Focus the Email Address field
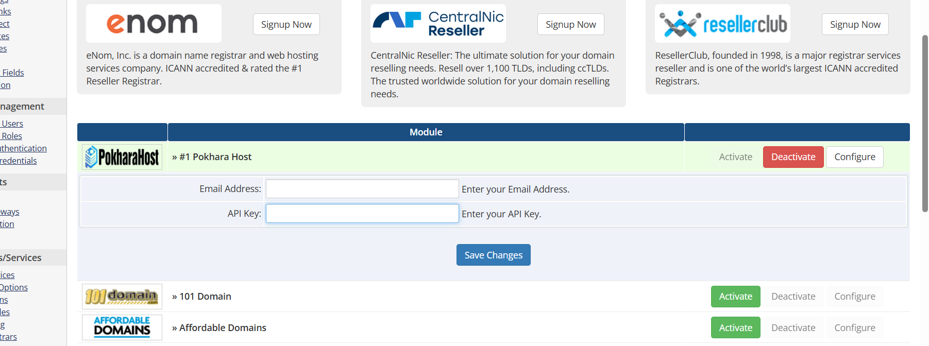 (362, 189)
